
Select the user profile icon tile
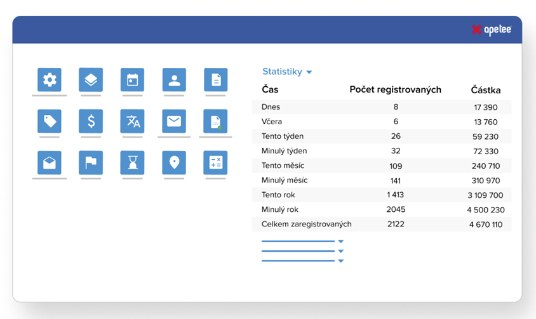coord(174,80)
